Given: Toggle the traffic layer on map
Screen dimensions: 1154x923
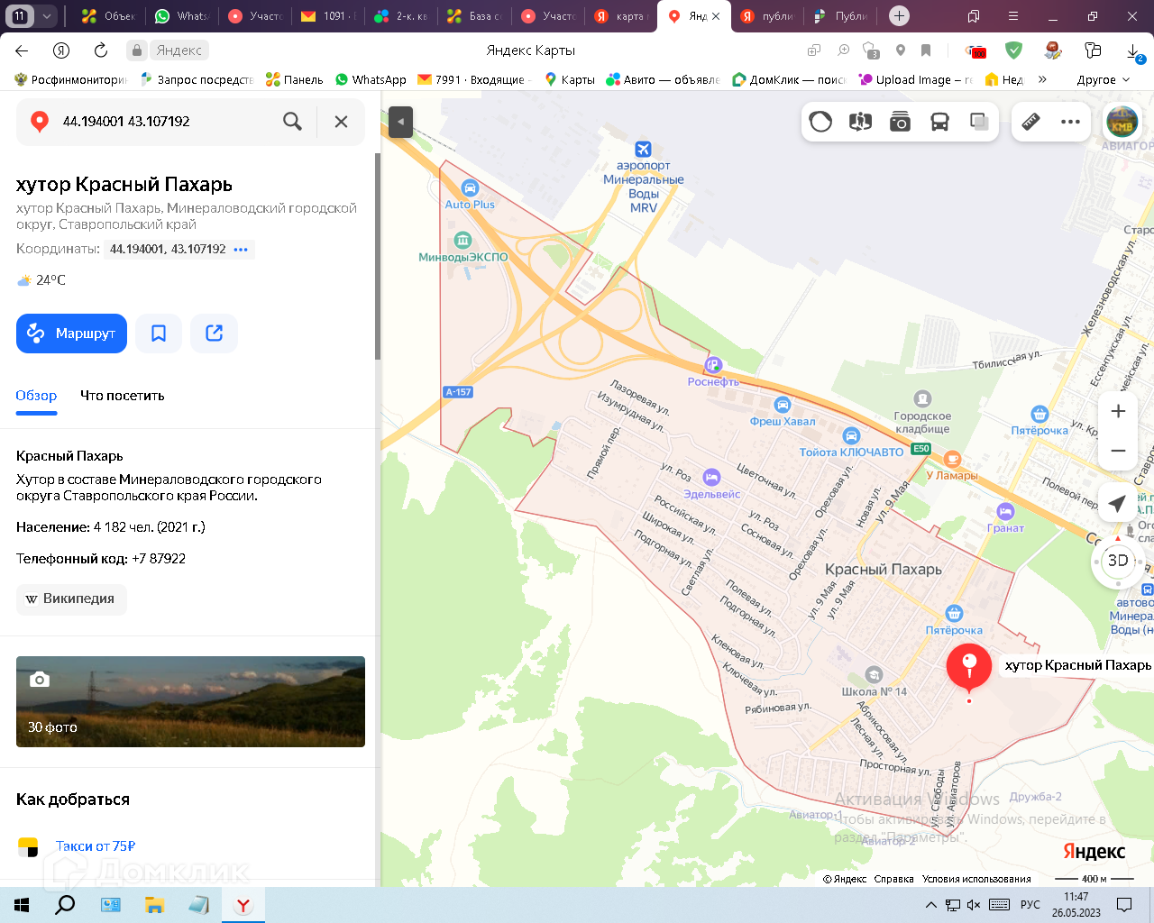Looking at the screenshot, I should pyautogui.click(x=820, y=122).
